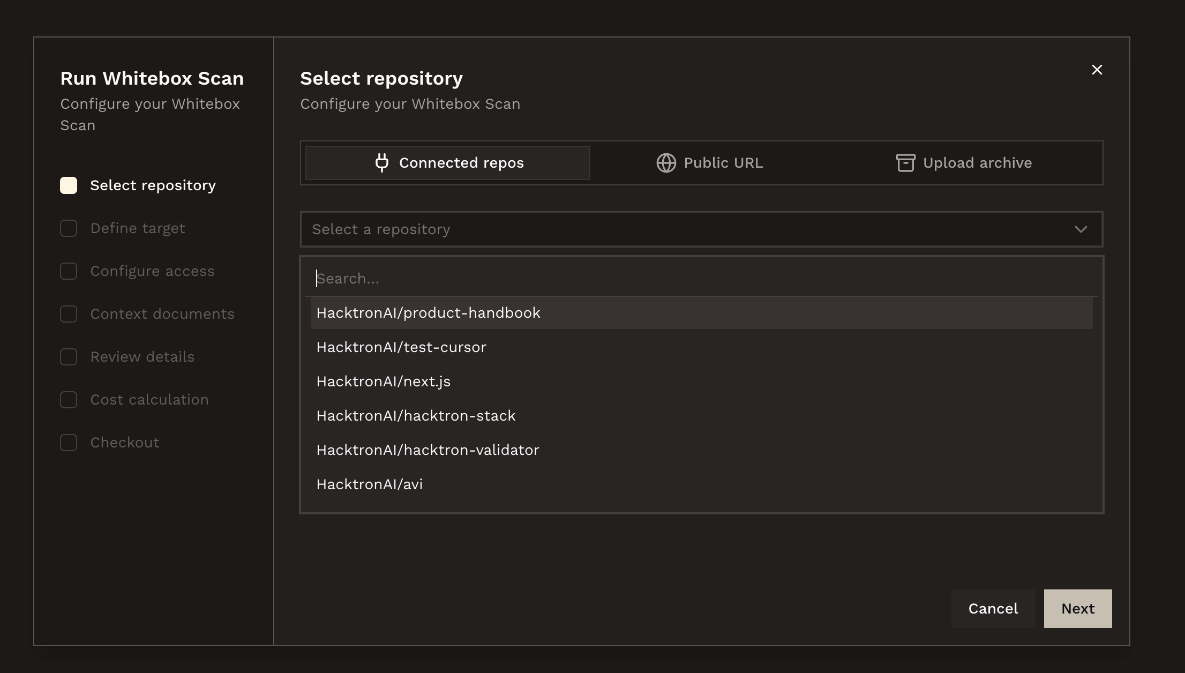Click the globe icon beside Public URL

coord(666,163)
